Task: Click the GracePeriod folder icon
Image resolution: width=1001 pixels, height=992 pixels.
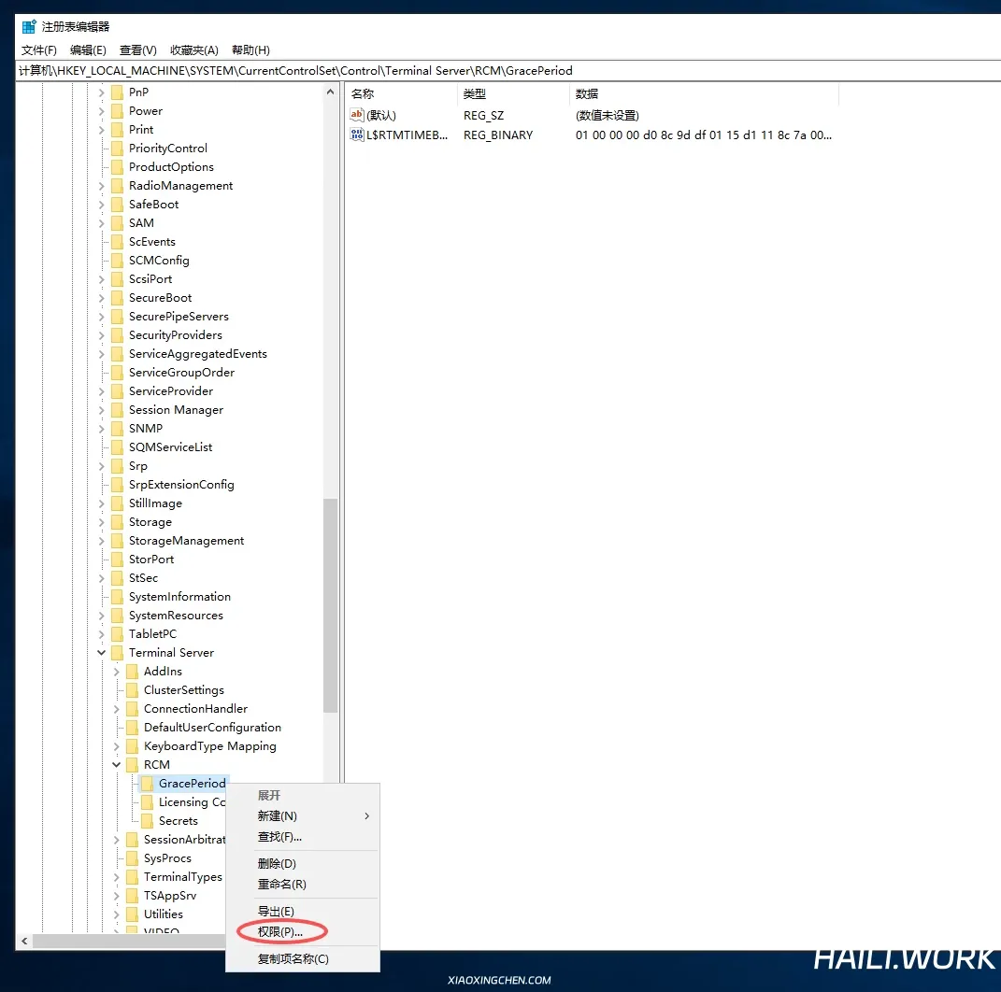Action: tap(147, 784)
